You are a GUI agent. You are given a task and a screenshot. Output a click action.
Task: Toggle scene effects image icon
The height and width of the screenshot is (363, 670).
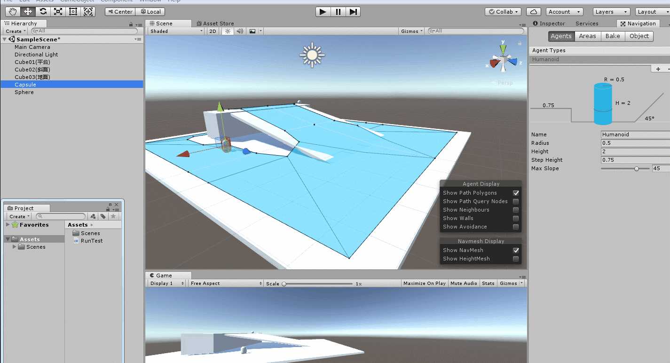252,31
